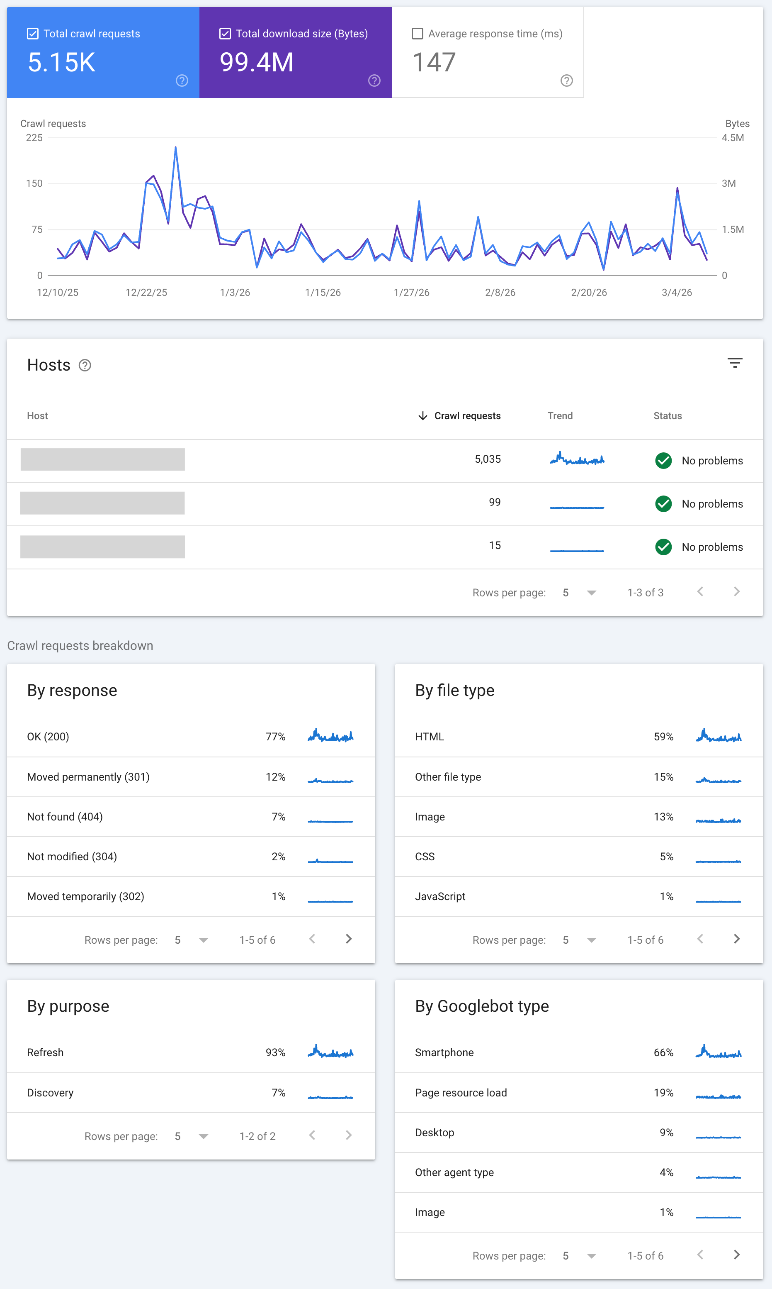Previous page in By purpose card
The image size is (772, 1289).
(312, 1135)
